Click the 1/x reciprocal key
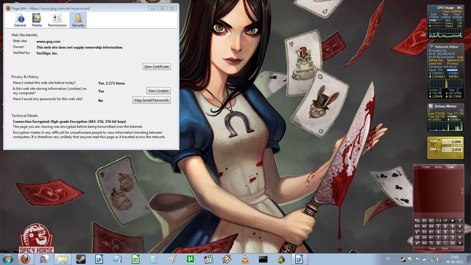Viewport: 471px width, 265px height. pyautogui.click(x=417, y=221)
